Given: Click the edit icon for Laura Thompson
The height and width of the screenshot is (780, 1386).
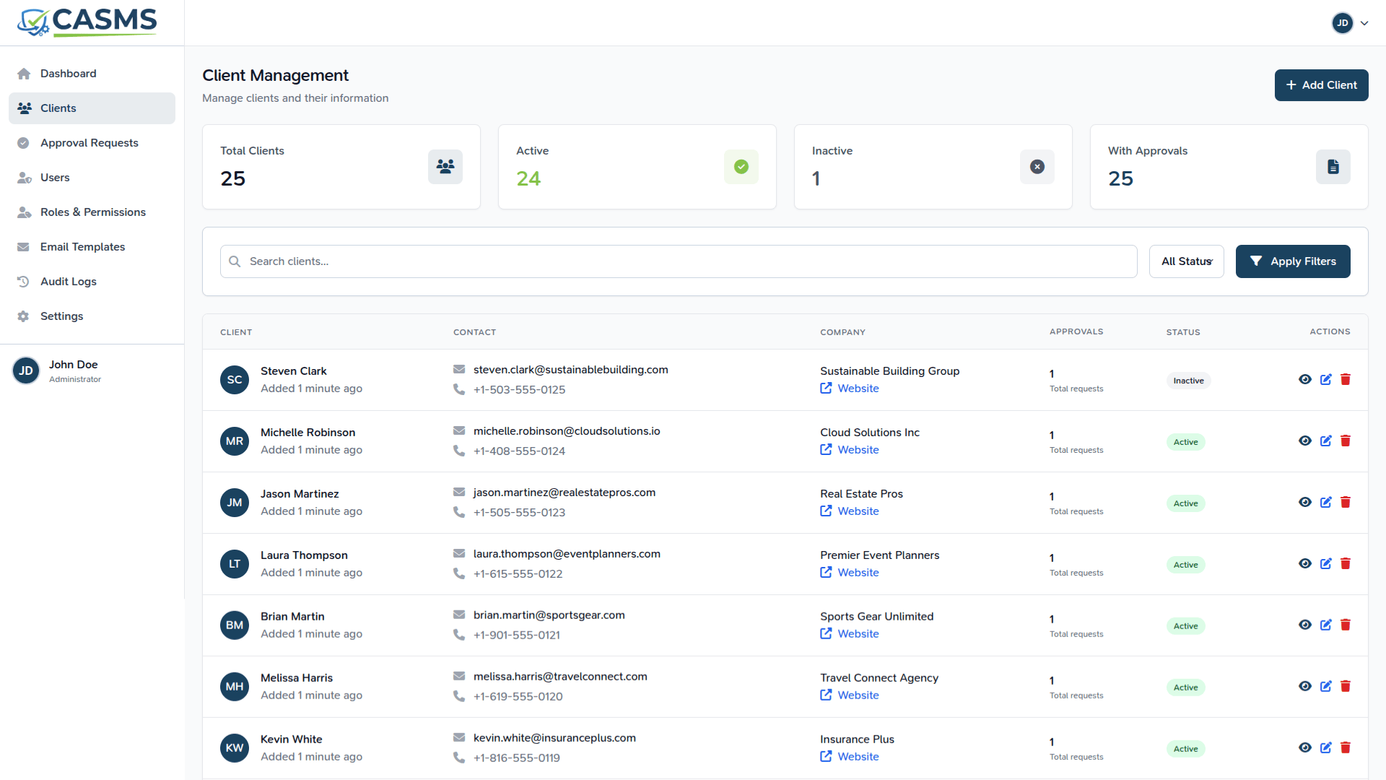Looking at the screenshot, I should (1325, 564).
